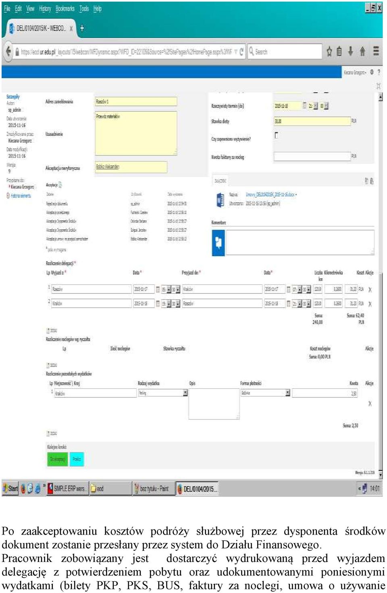
Task: Open the View menu
Action: click(31, 8)
